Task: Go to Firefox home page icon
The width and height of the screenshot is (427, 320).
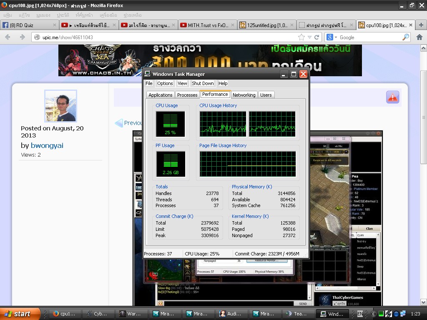Action: [419, 37]
